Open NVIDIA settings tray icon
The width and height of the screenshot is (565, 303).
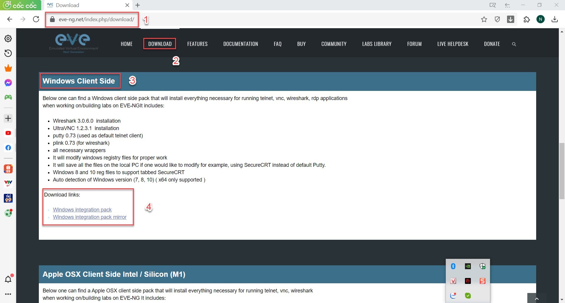(468, 266)
